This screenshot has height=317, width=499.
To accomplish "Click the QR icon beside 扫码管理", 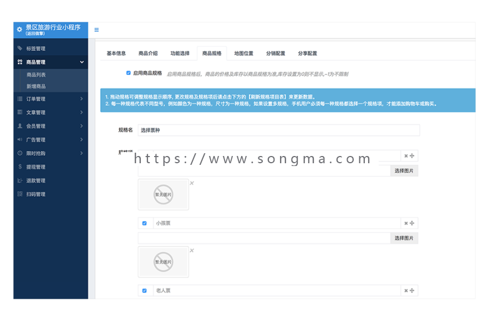I will coord(20,194).
